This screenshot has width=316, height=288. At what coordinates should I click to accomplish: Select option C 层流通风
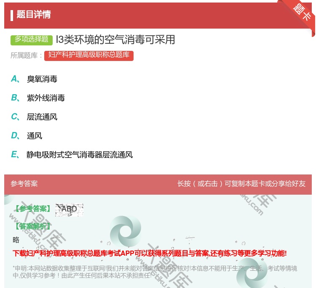coord(34,116)
